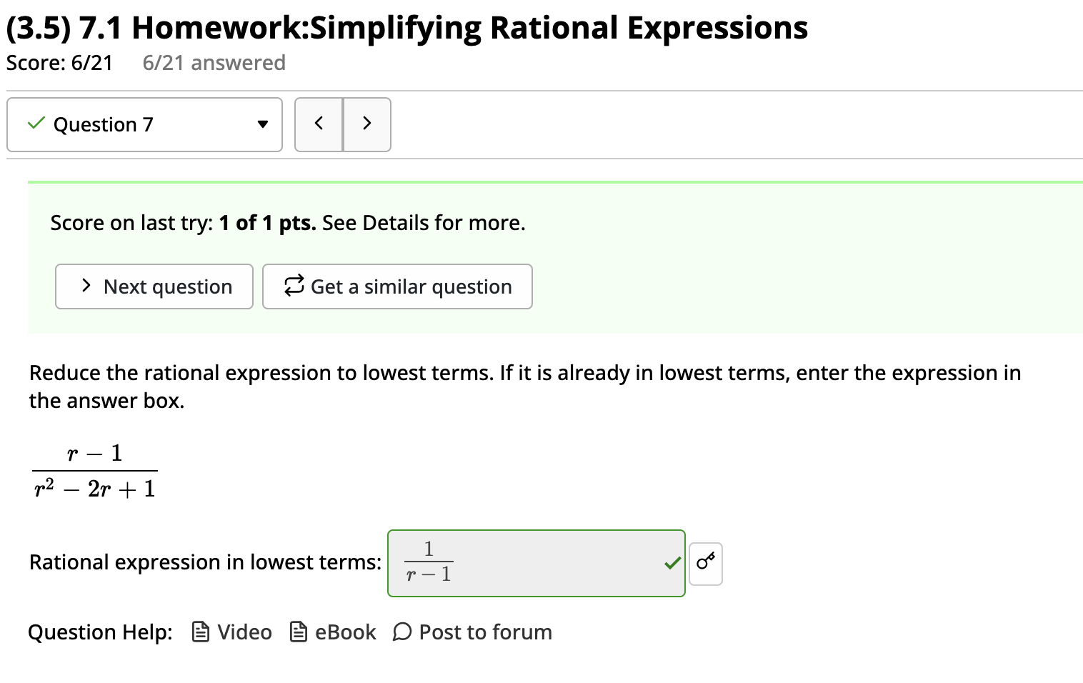Click the Get a similar question button
This screenshot has height=683, width=1083.
(397, 286)
